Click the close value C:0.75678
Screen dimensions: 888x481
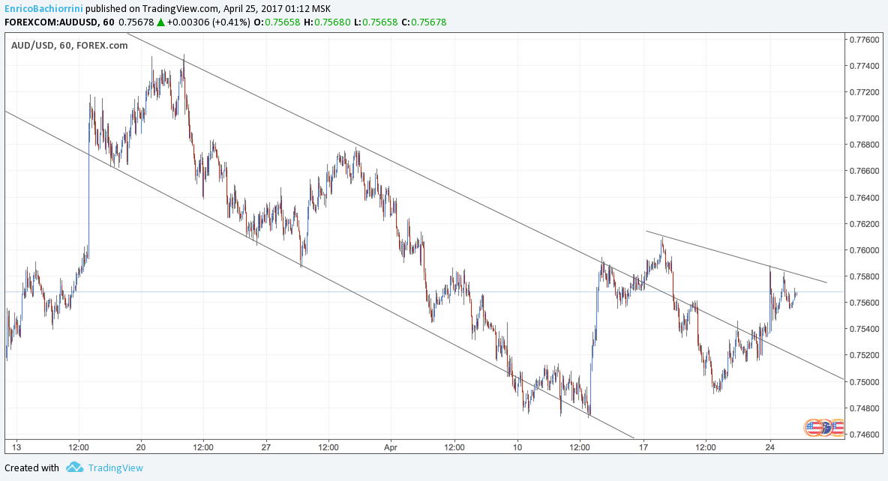tap(424, 22)
